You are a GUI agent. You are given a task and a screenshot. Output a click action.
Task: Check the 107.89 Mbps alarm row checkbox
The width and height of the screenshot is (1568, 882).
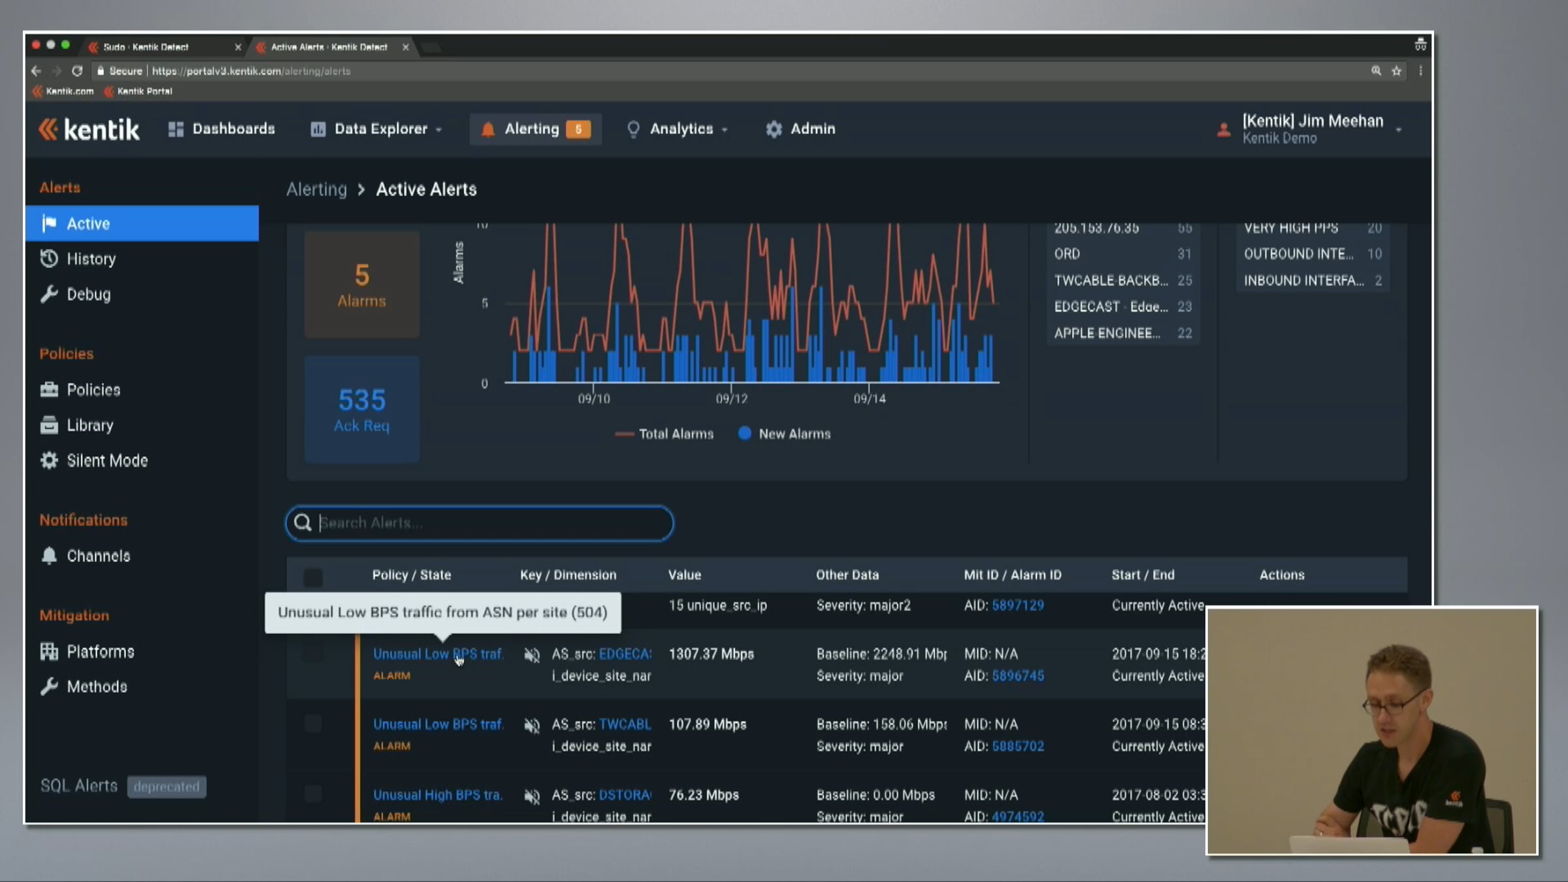pyautogui.click(x=313, y=724)
